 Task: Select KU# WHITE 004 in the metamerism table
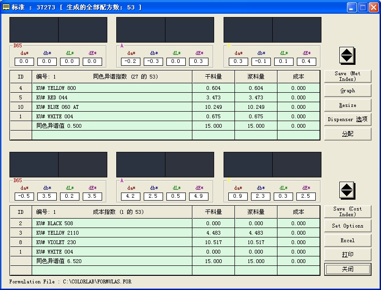pyautogui.click(x=165, y=116)
